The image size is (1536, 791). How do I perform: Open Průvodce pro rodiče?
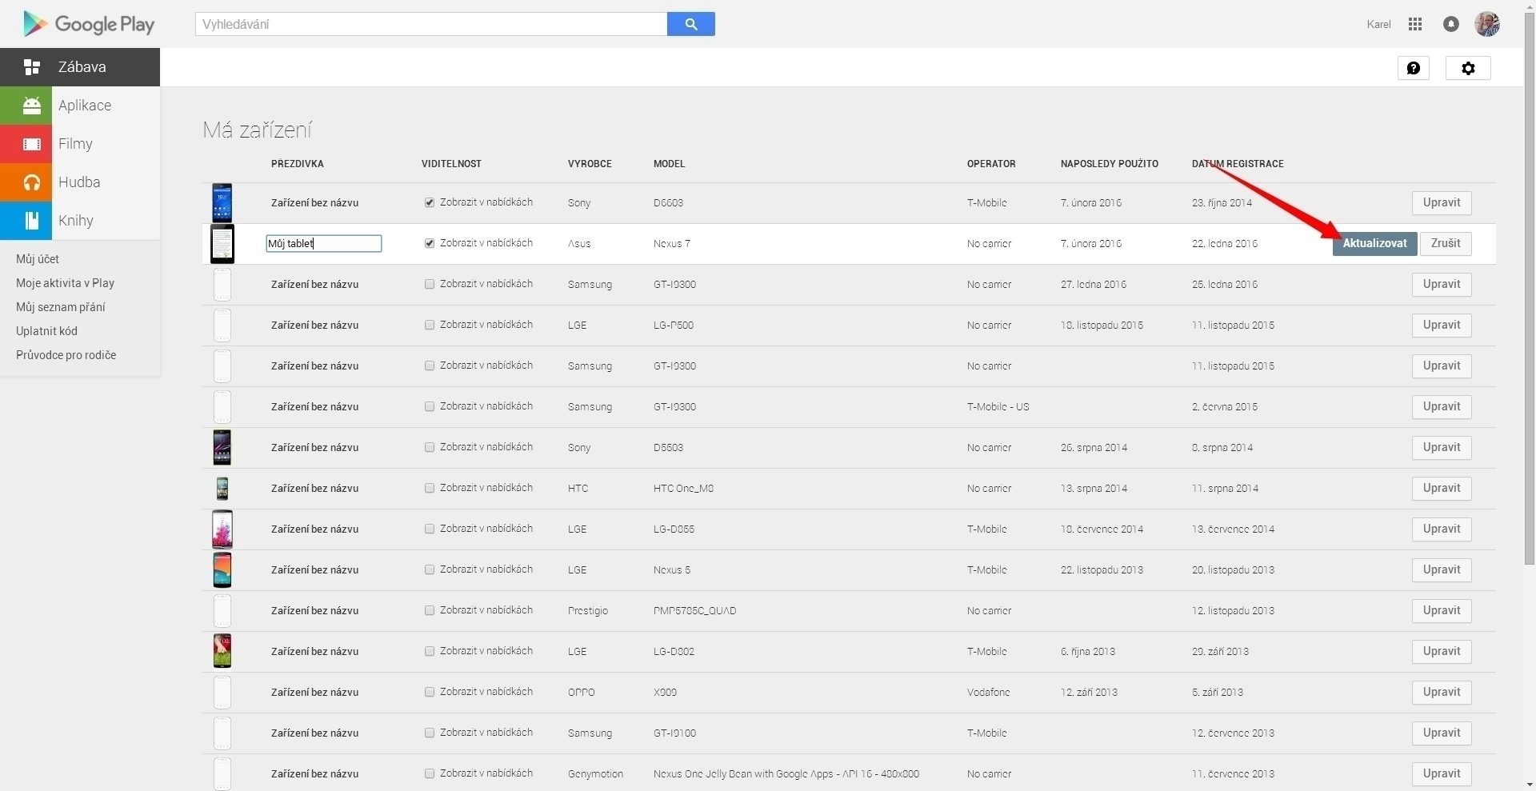coord(66,355)
